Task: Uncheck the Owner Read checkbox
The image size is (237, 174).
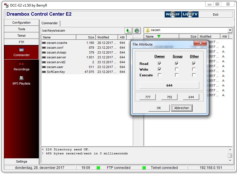Action: point(160,64)
